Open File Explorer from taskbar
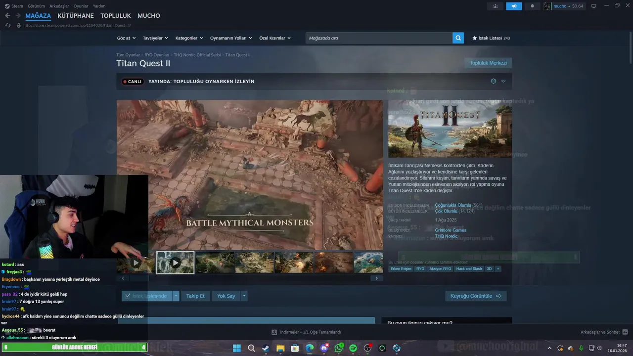The height and width of the screenshot is (356, 633). coord(280,348)
